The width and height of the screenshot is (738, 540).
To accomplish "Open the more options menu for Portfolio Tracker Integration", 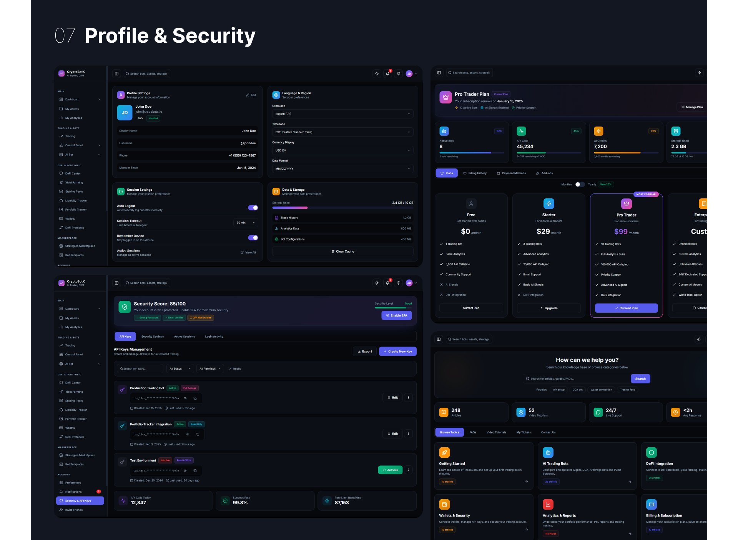I will point(408,433).
